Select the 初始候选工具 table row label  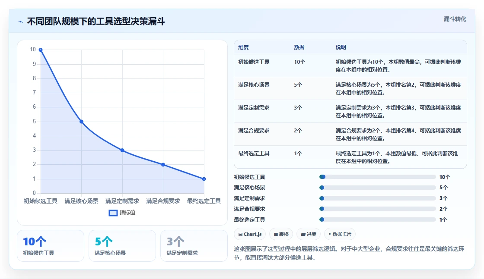[254, 62]
